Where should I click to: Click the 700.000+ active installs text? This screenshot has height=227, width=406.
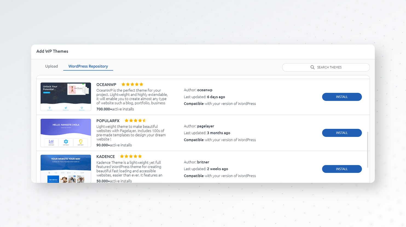click(x=115, y=109)
